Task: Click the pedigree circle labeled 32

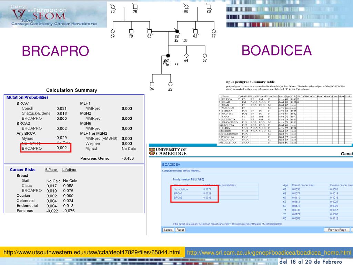Action: 170,84
